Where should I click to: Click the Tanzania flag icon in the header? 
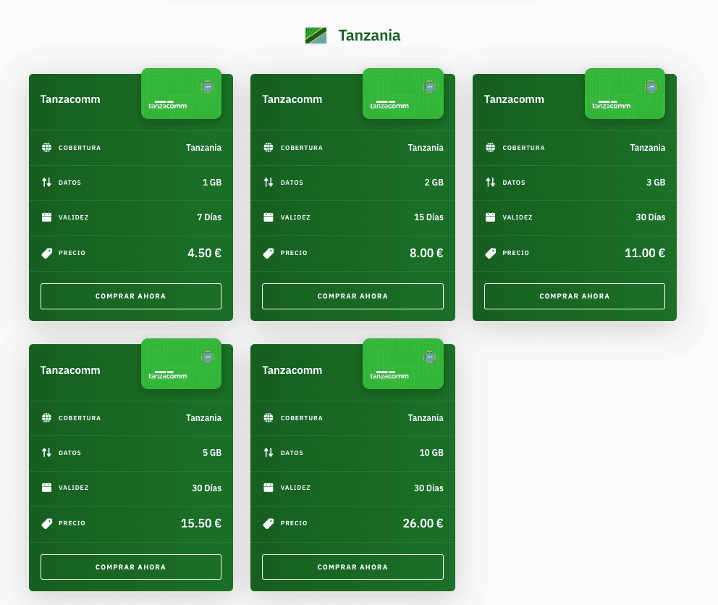[x=315, y=33]
